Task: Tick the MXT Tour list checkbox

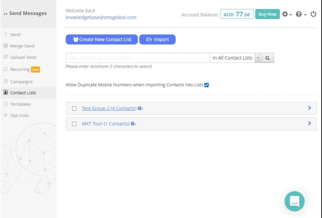Action: click(74, 124)
